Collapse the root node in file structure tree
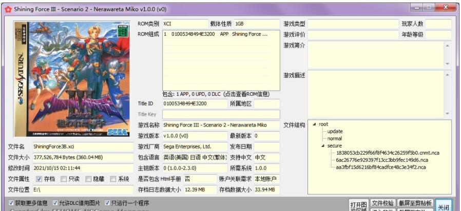Screen dimensions: 461x211 pos(315,124)
